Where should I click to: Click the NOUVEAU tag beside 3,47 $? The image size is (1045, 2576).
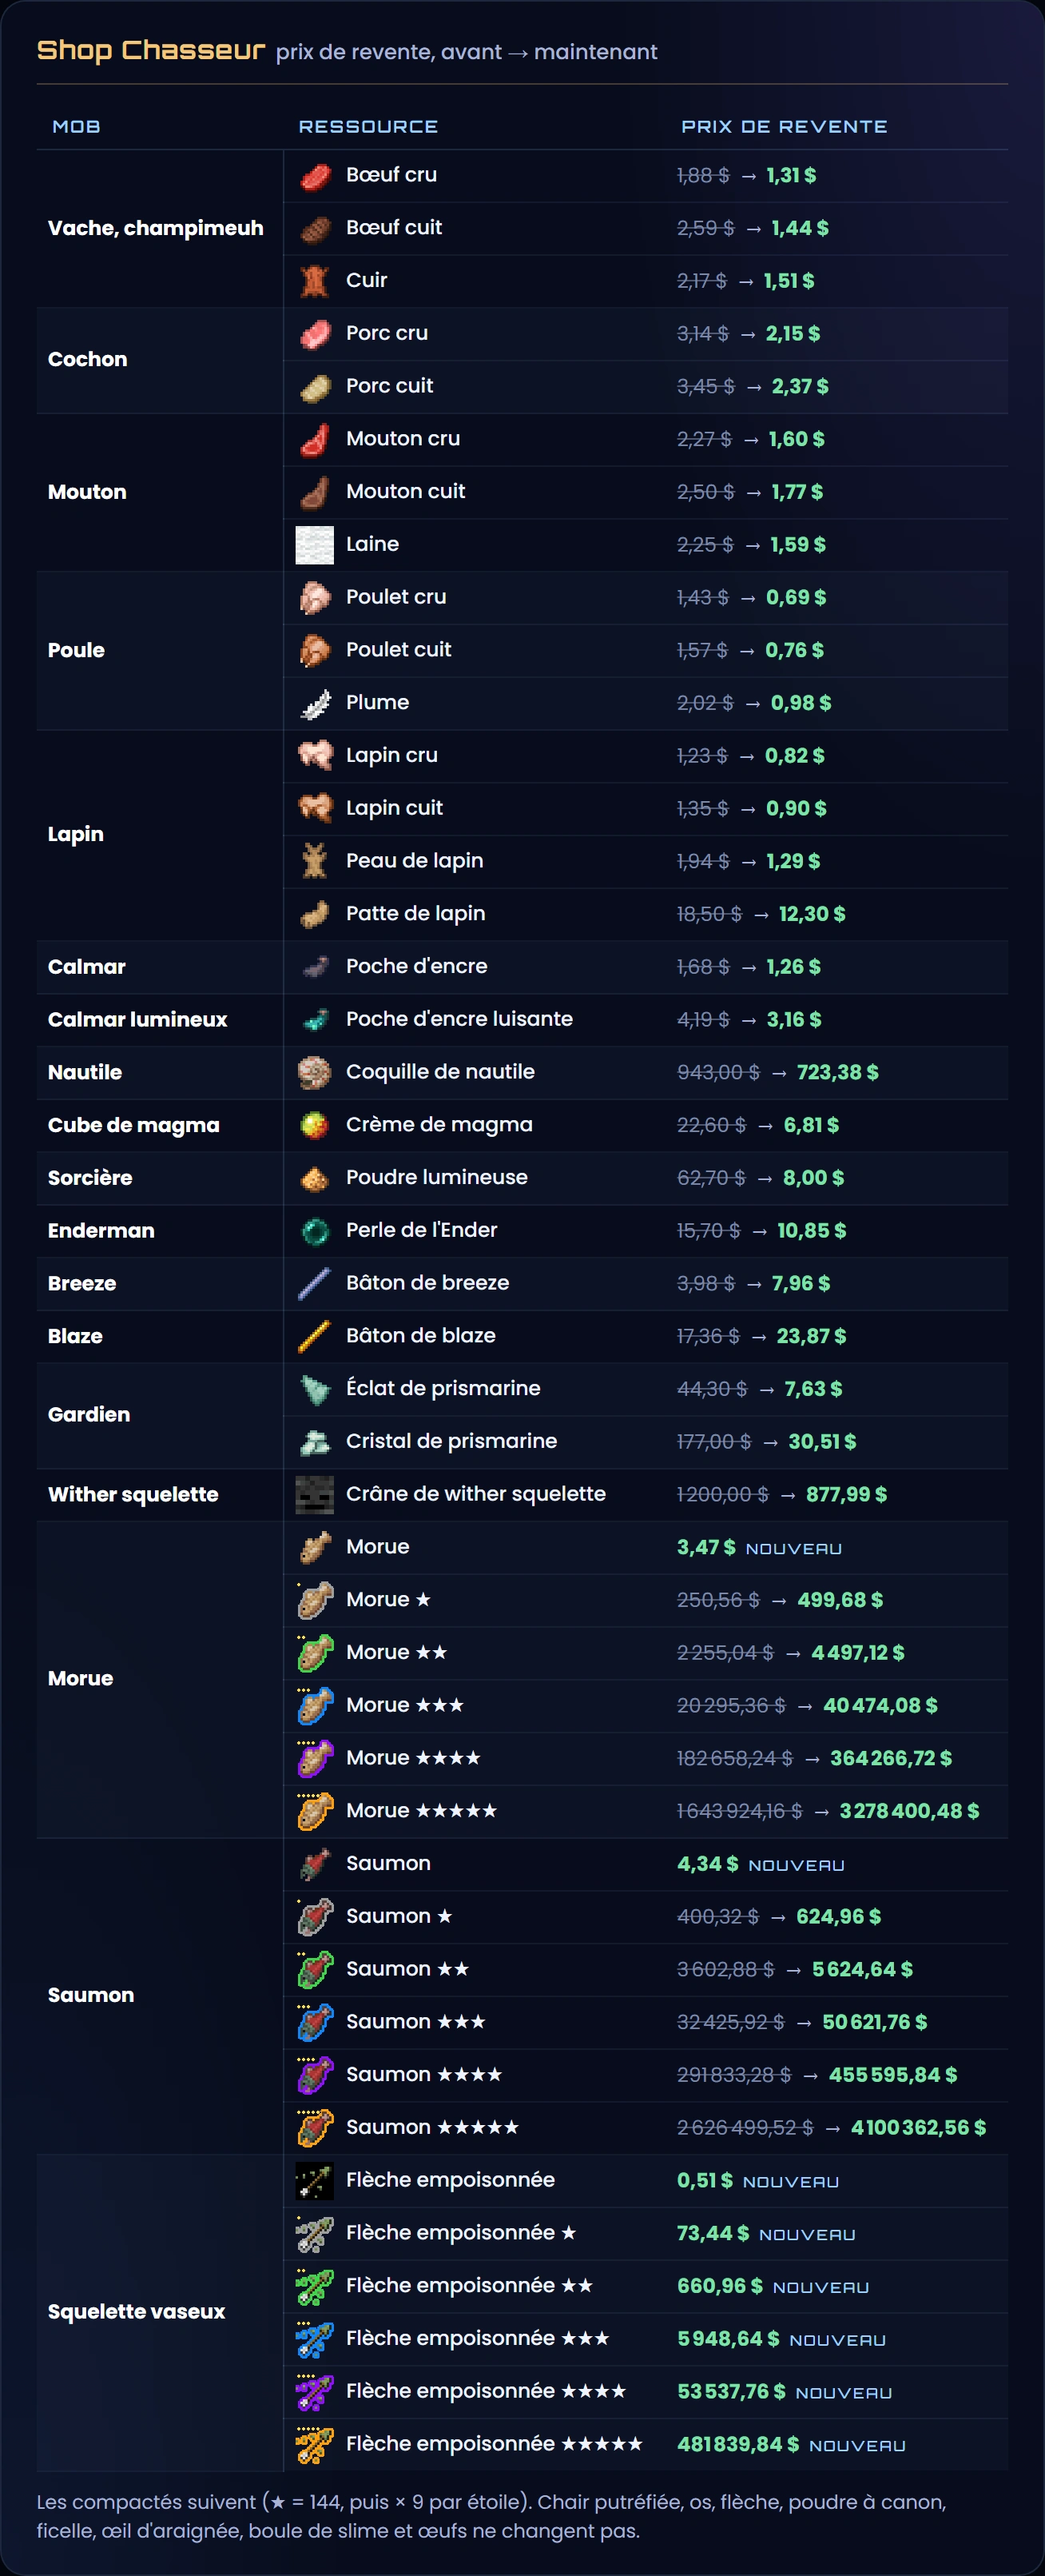793,1549
